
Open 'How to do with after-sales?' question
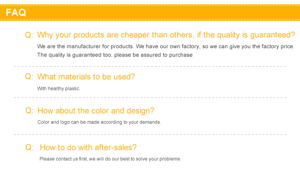point(88,147)
